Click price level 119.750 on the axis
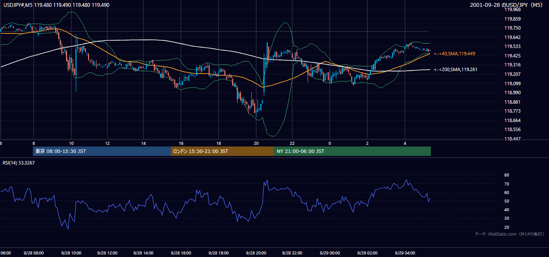 (x=512, y=28)
